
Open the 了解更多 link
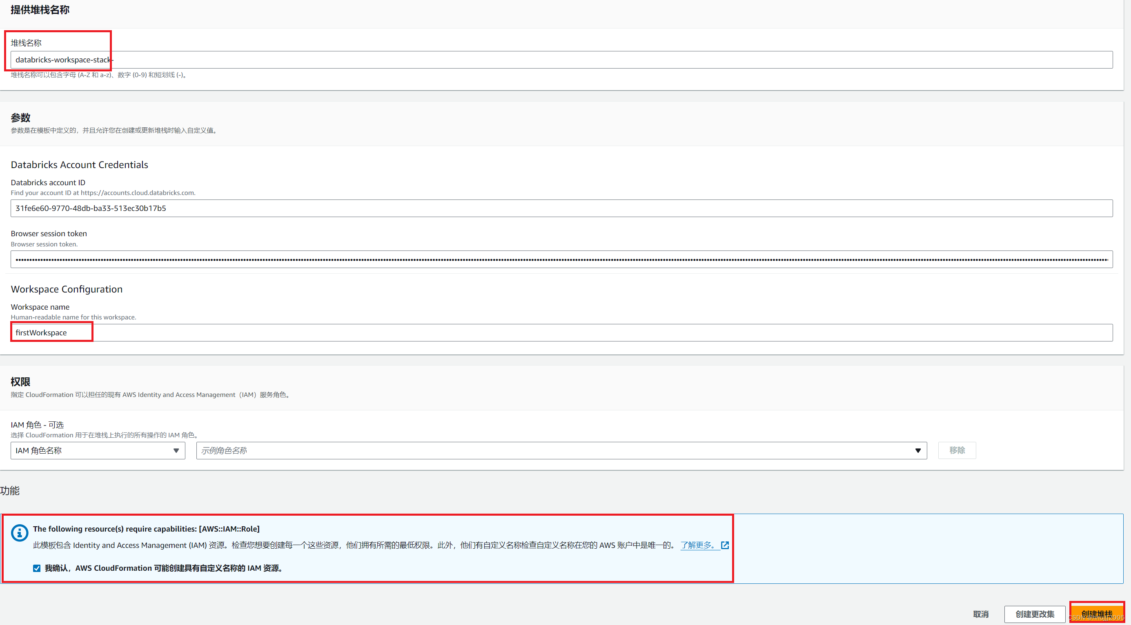tap(698, 545)
